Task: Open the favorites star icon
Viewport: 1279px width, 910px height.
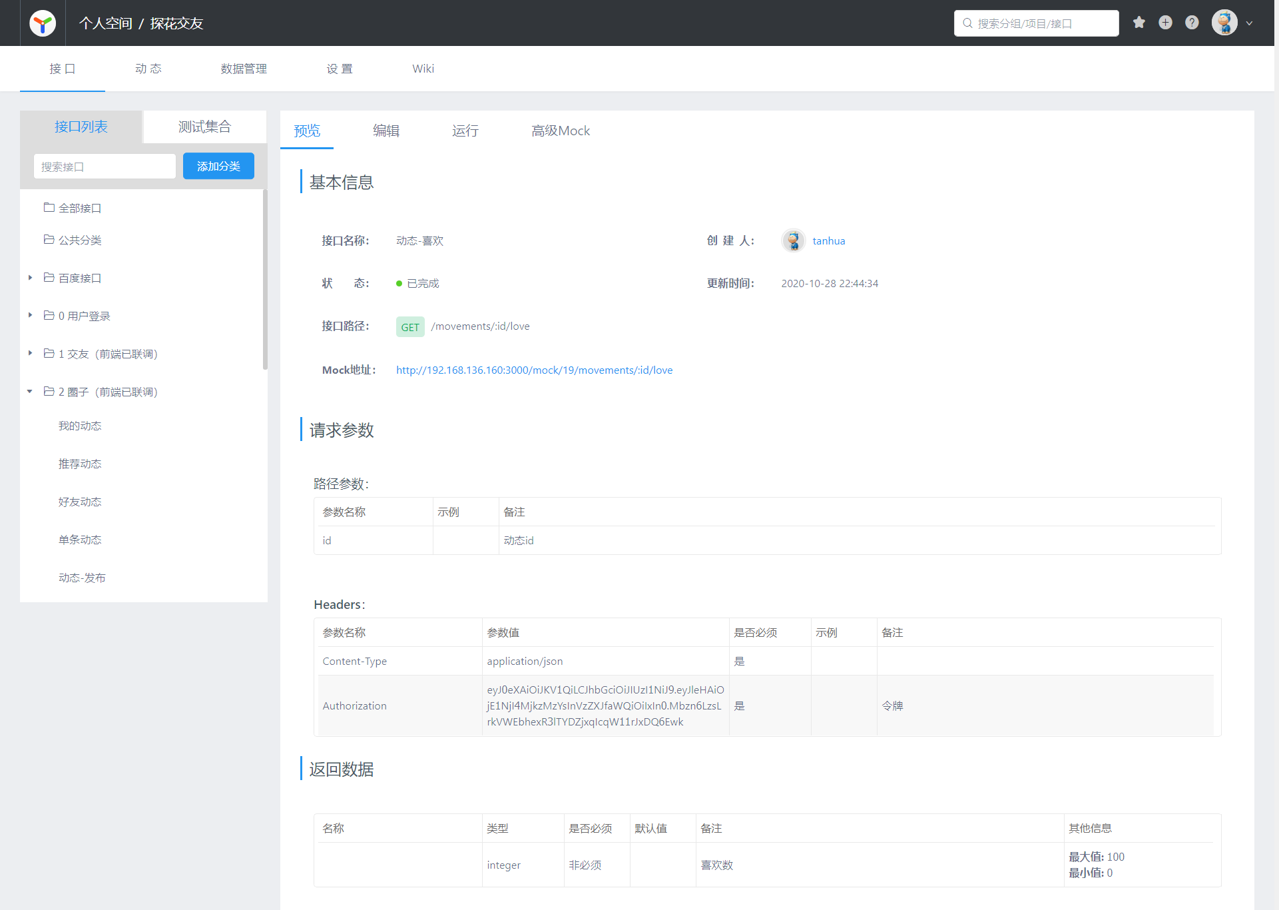Action: [x=1139, y=23]
